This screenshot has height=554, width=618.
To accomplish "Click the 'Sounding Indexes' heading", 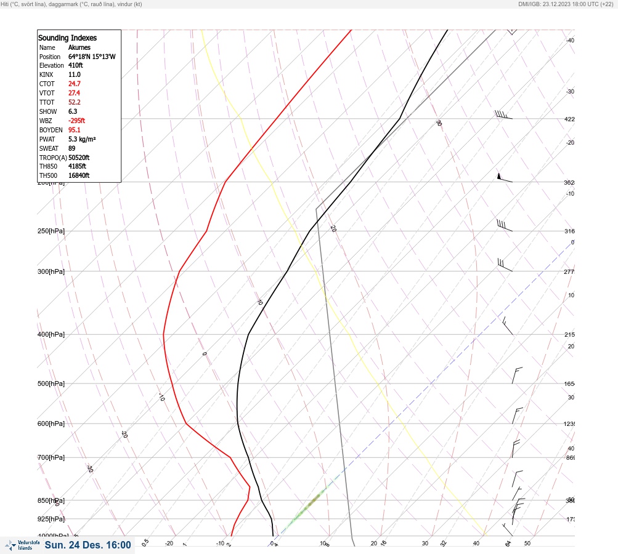I will (x=67, y=38).
